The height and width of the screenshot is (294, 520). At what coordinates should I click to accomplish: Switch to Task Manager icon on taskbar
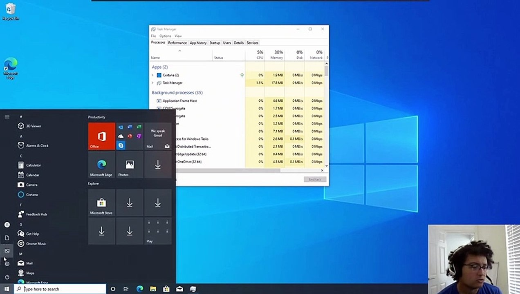pyautogui.click(x=193, y=289)
